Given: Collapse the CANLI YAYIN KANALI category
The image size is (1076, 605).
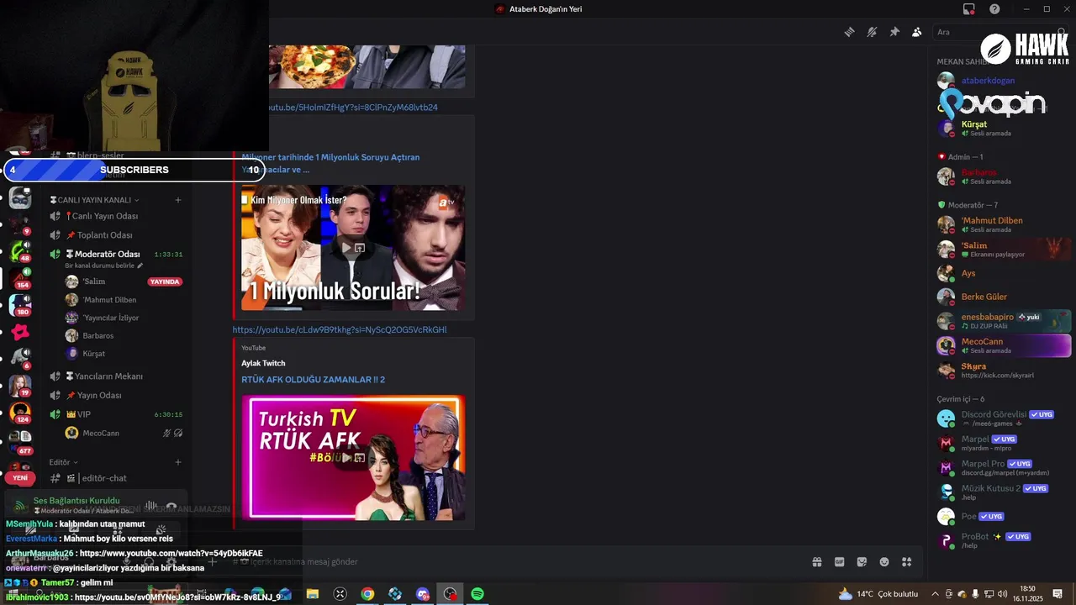Looking at the screenshot, I should (94, 200).
